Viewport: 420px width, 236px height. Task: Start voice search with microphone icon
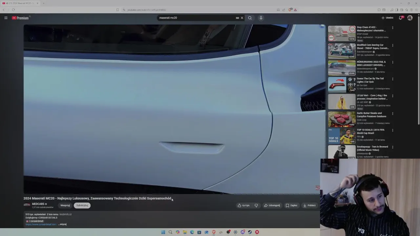click(x=261, y=18)
